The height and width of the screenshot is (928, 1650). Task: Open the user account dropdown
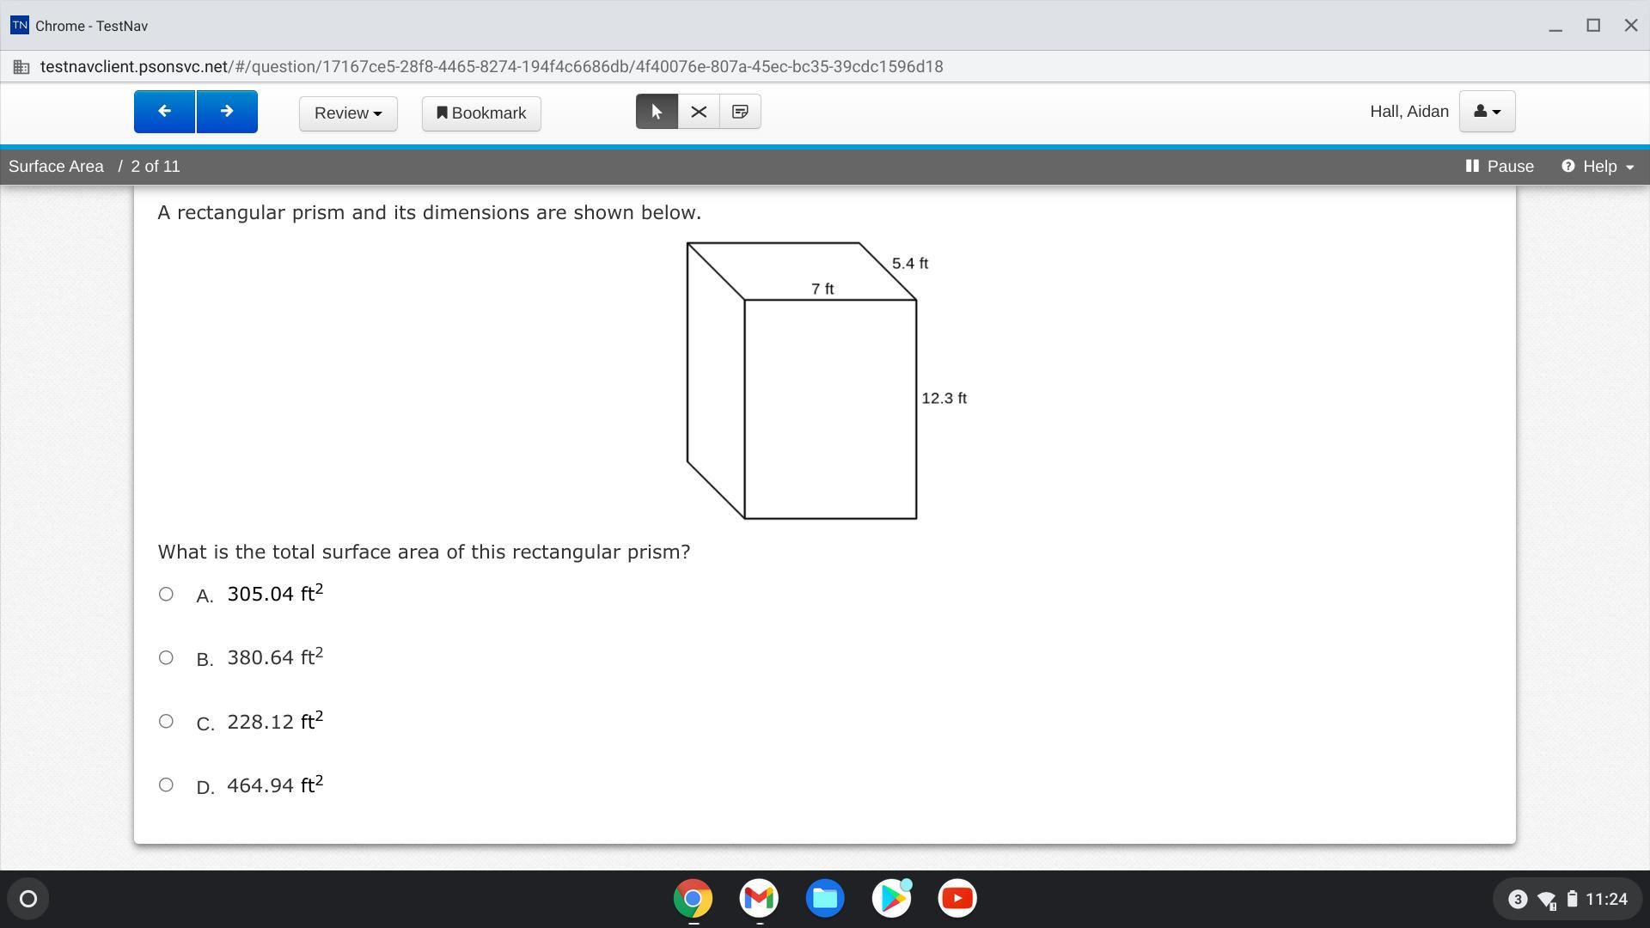pyautogui.click(x=1487, y=112)
